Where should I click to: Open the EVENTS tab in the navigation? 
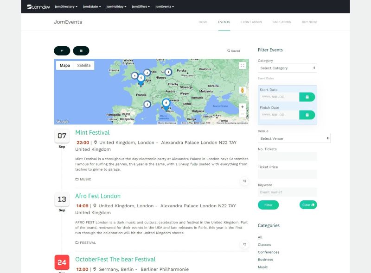click(x=224, y=22)
